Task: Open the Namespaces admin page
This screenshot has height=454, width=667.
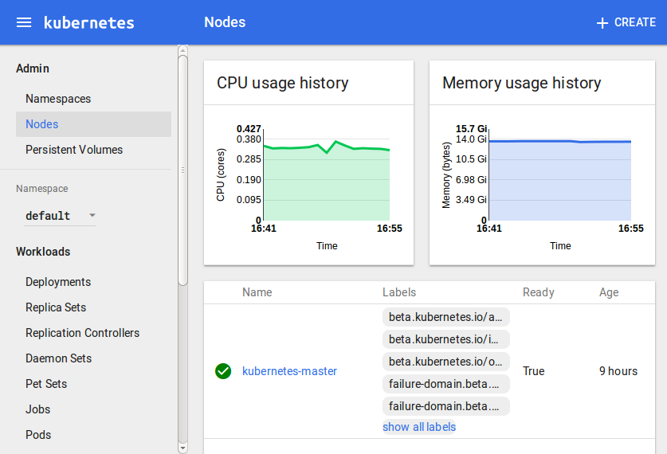Action: [x=58, y=99]
